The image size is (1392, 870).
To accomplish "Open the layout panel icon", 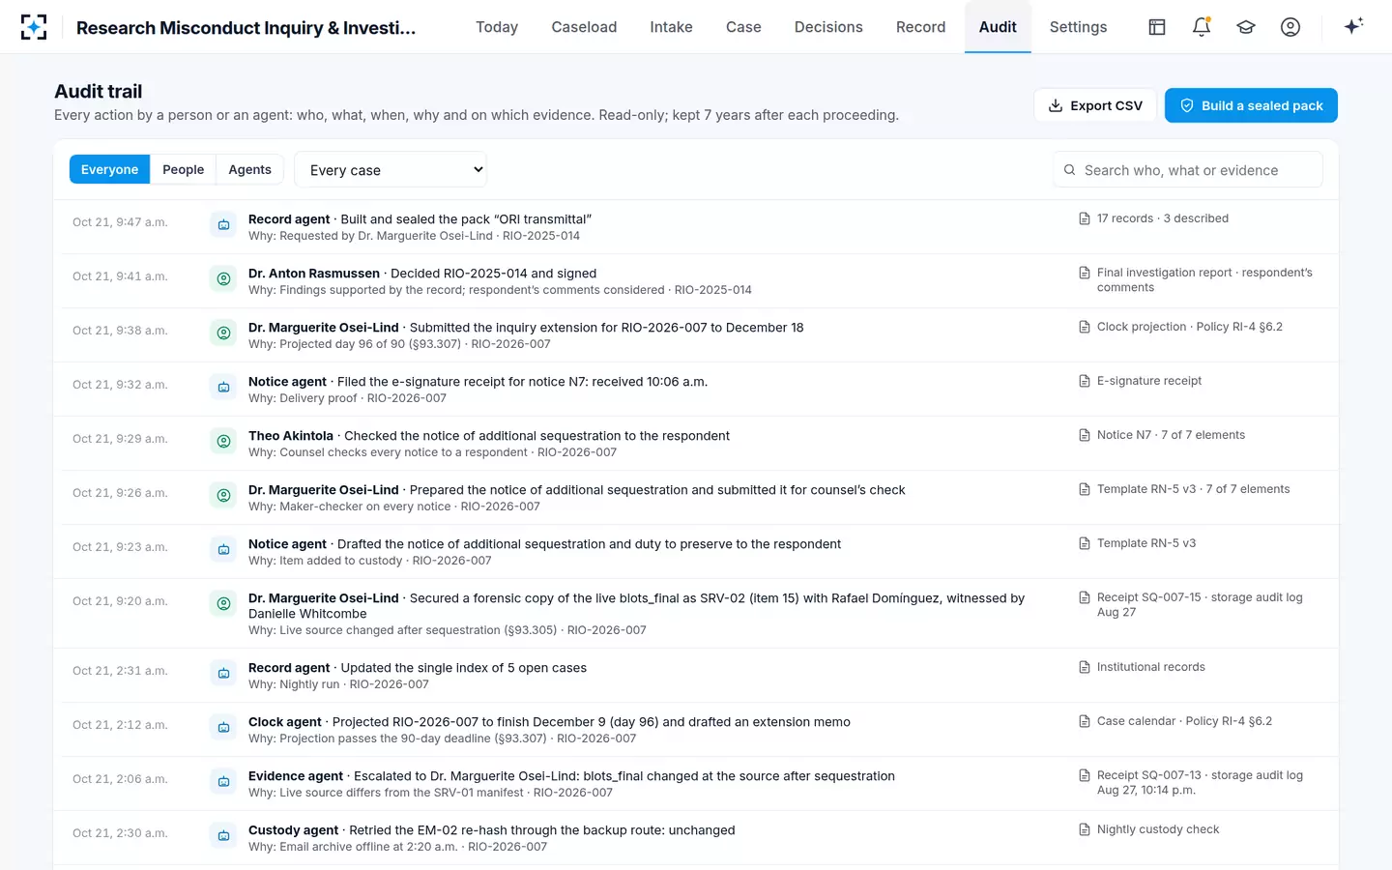I will click(1157, 27).
